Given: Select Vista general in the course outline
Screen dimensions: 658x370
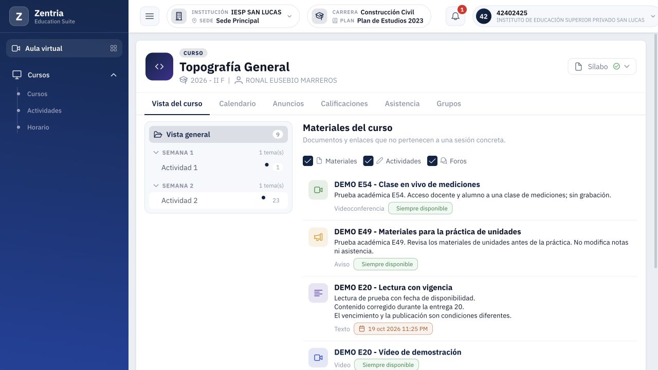Looking at the screenshot, I should tap(218, 135).
